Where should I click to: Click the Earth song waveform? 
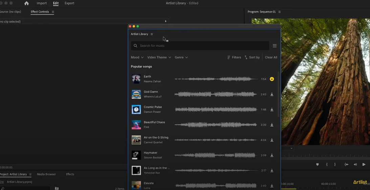pyautogui.click(x=216, y=79)
